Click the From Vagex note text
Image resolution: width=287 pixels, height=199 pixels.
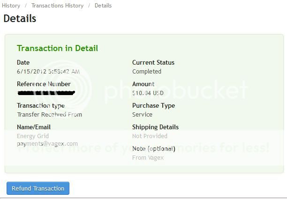148,158
